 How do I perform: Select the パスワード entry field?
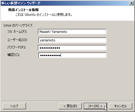click(72, 48)
